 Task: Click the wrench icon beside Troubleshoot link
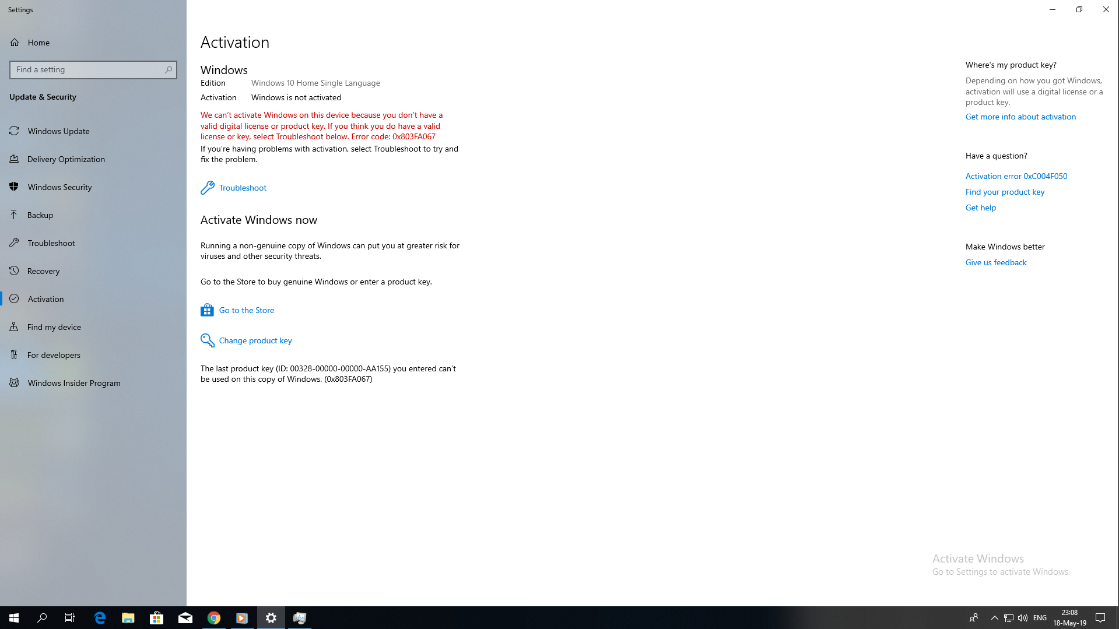[207, 188]
